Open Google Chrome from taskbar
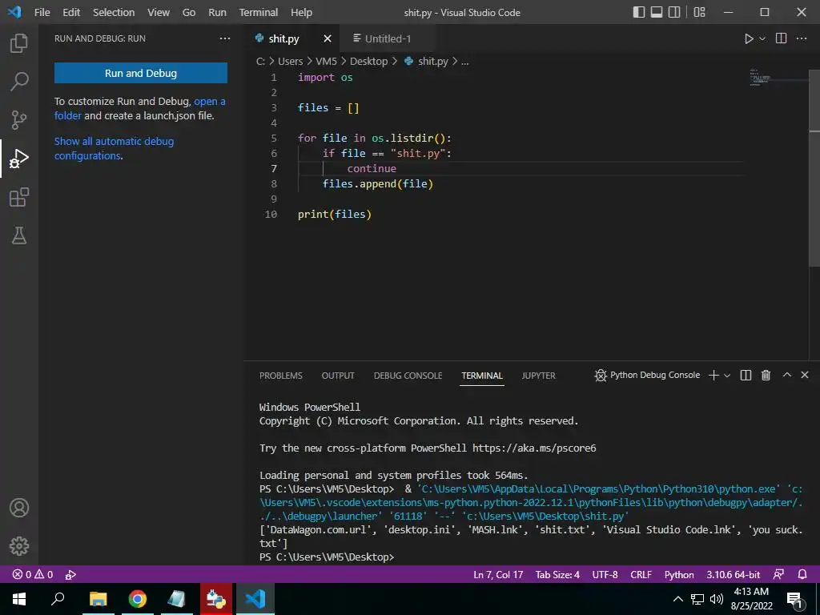Viewport: 820px width, 615px height. tap(137, 599)
